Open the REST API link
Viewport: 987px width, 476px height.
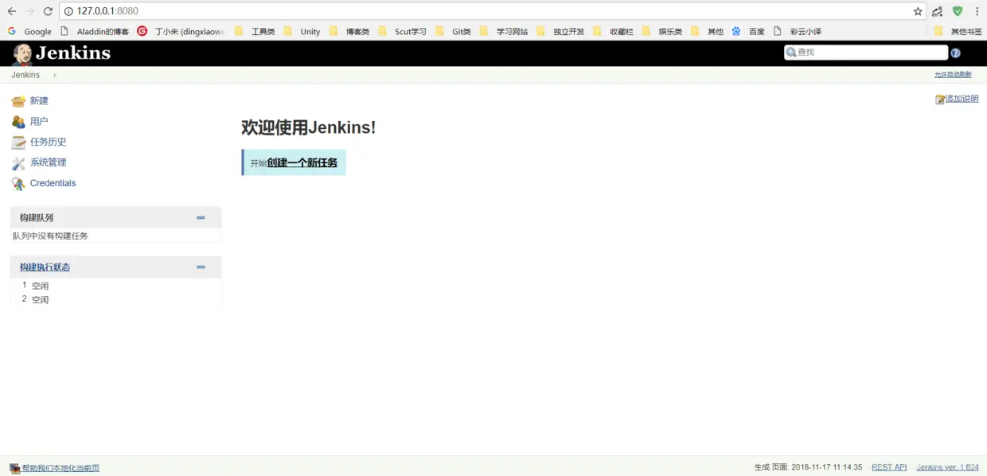[x=889, y=467]
